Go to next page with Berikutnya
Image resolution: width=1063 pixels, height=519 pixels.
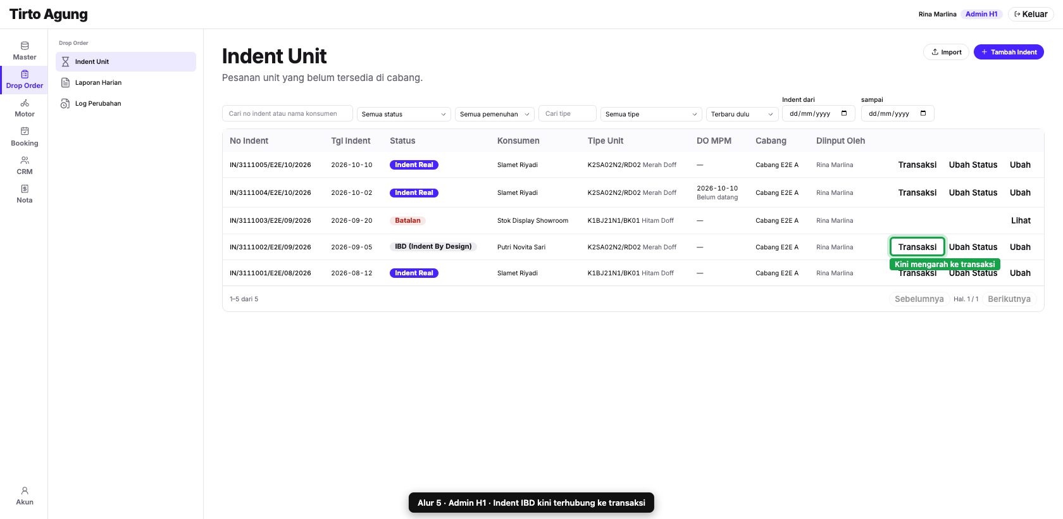1009,299
